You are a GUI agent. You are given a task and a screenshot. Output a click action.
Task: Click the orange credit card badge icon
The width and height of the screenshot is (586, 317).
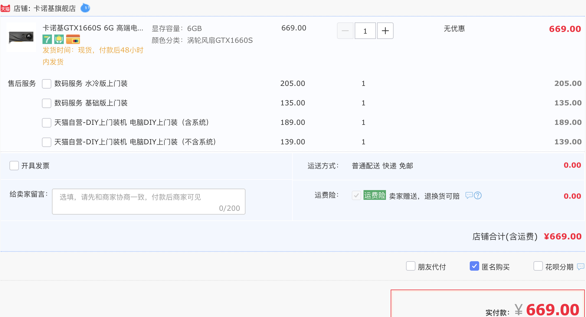point(73,39)
